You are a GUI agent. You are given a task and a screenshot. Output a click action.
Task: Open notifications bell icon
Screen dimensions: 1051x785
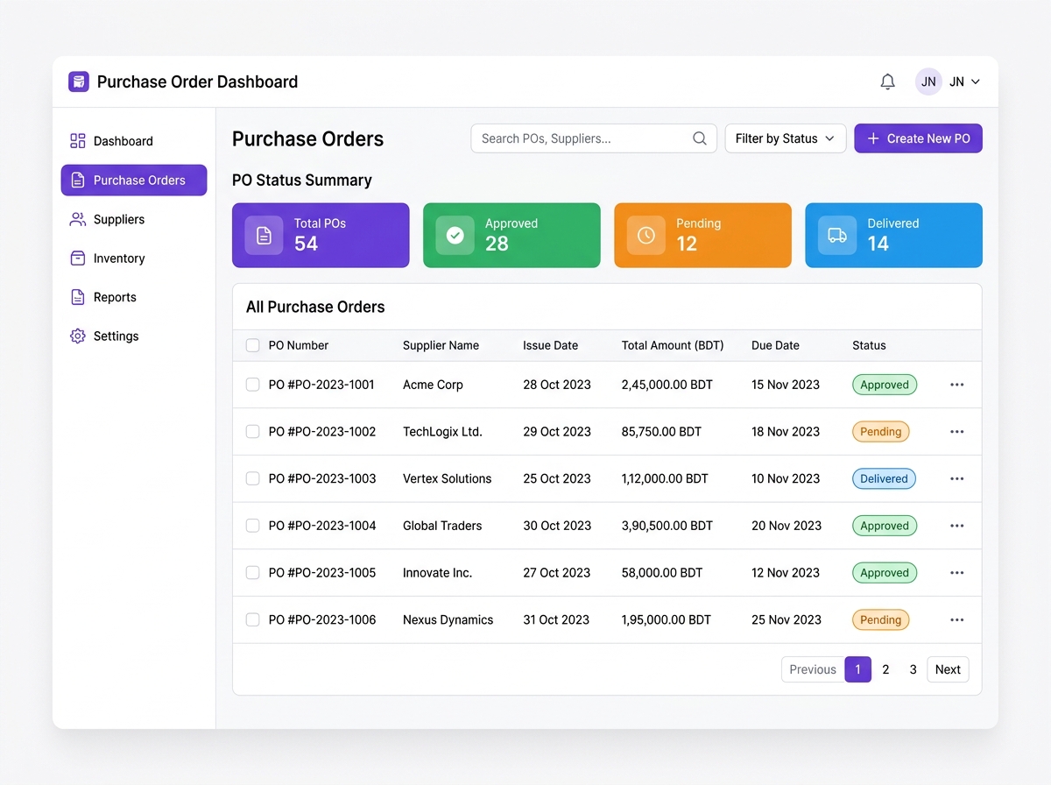tap(887, 81)
